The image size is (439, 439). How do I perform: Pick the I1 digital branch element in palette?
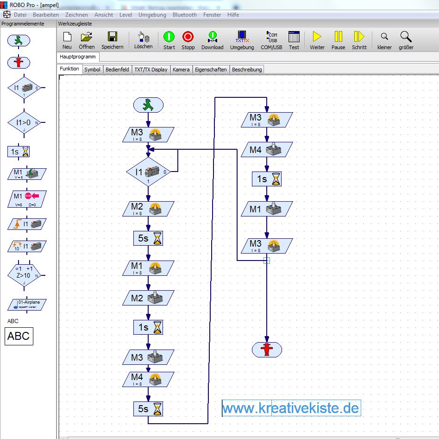coord(25,88)
